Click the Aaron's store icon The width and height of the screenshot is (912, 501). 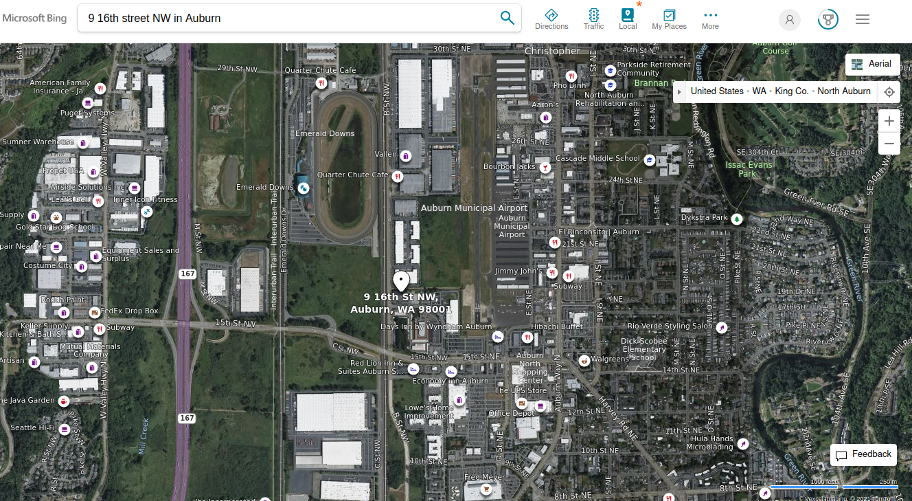[x=545, y=117]
